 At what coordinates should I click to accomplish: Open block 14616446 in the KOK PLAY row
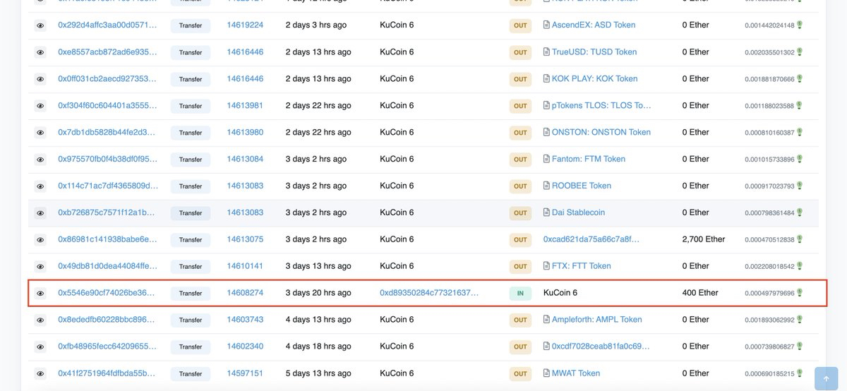point(245,78)
